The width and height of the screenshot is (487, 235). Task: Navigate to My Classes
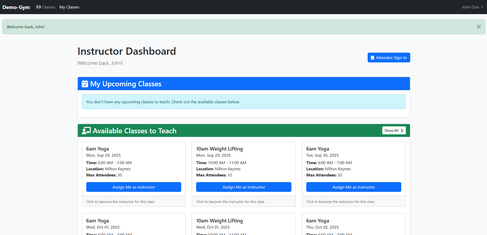tap(69, 7)
